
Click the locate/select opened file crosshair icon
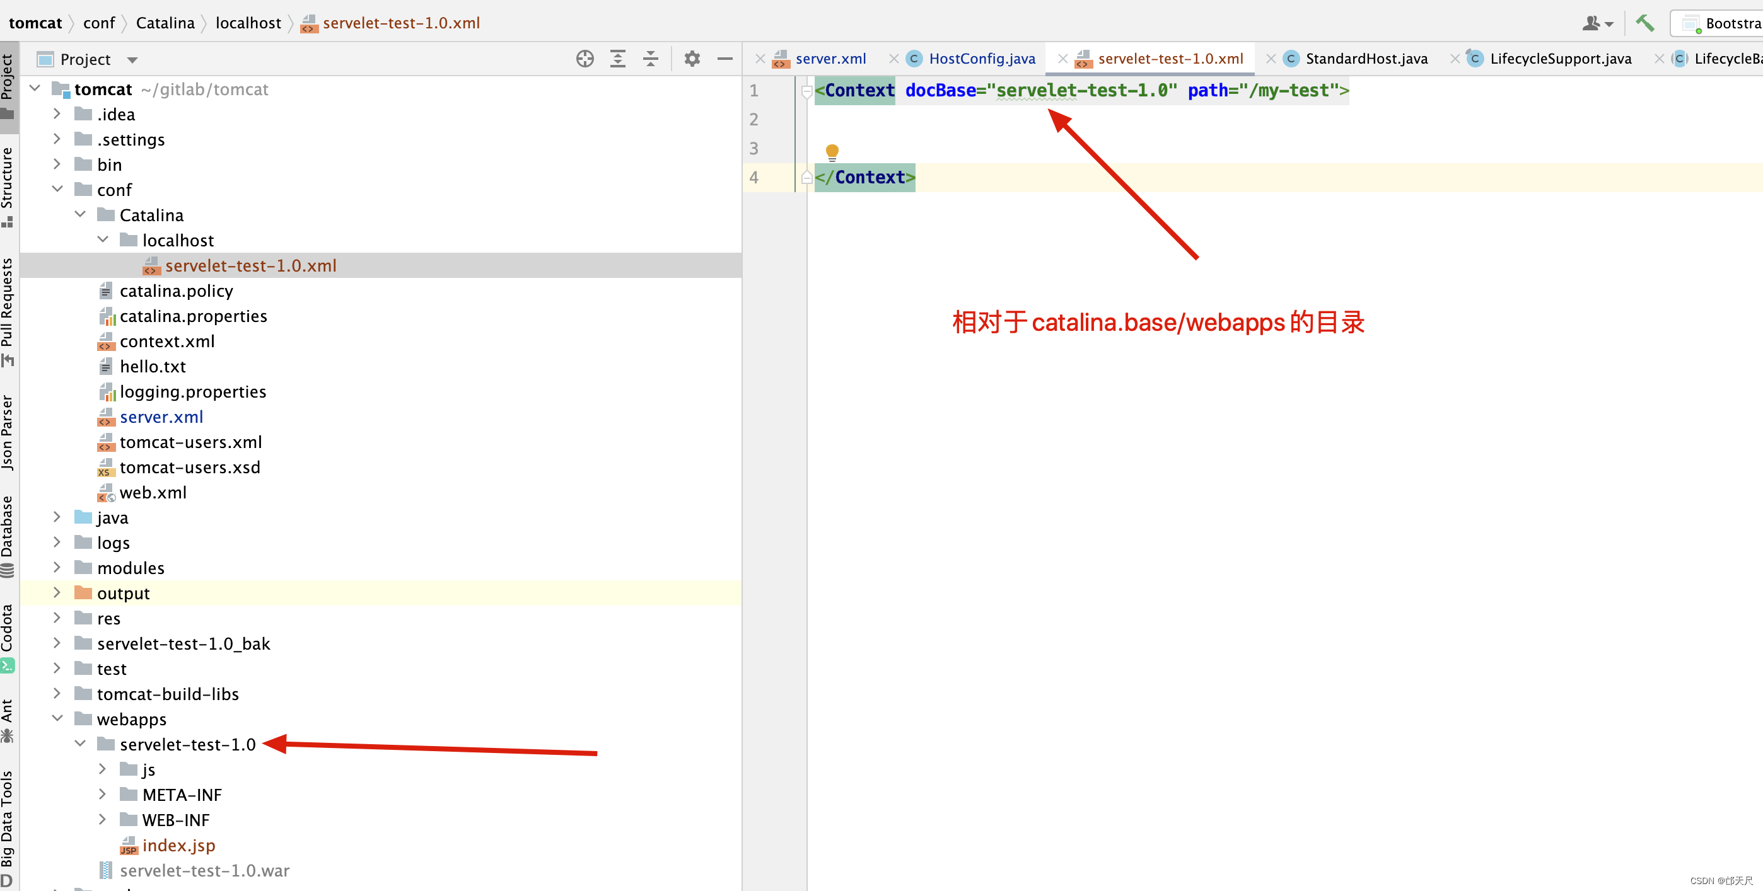click(x=585, y=59)
